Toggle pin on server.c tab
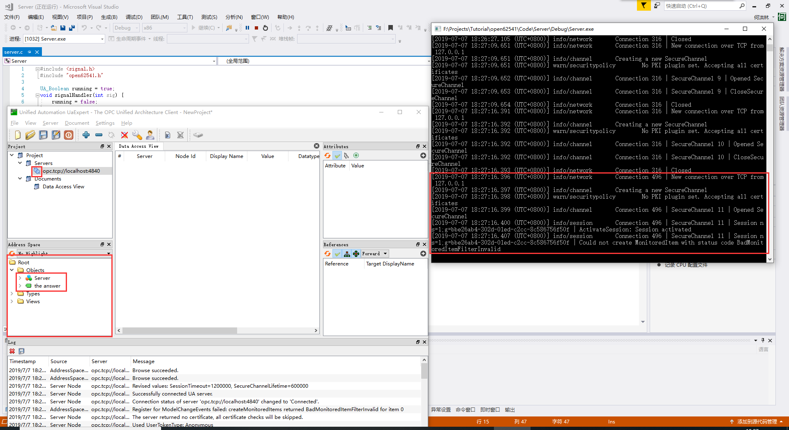This screenshot has height=430, width=789. pos(29,52)
